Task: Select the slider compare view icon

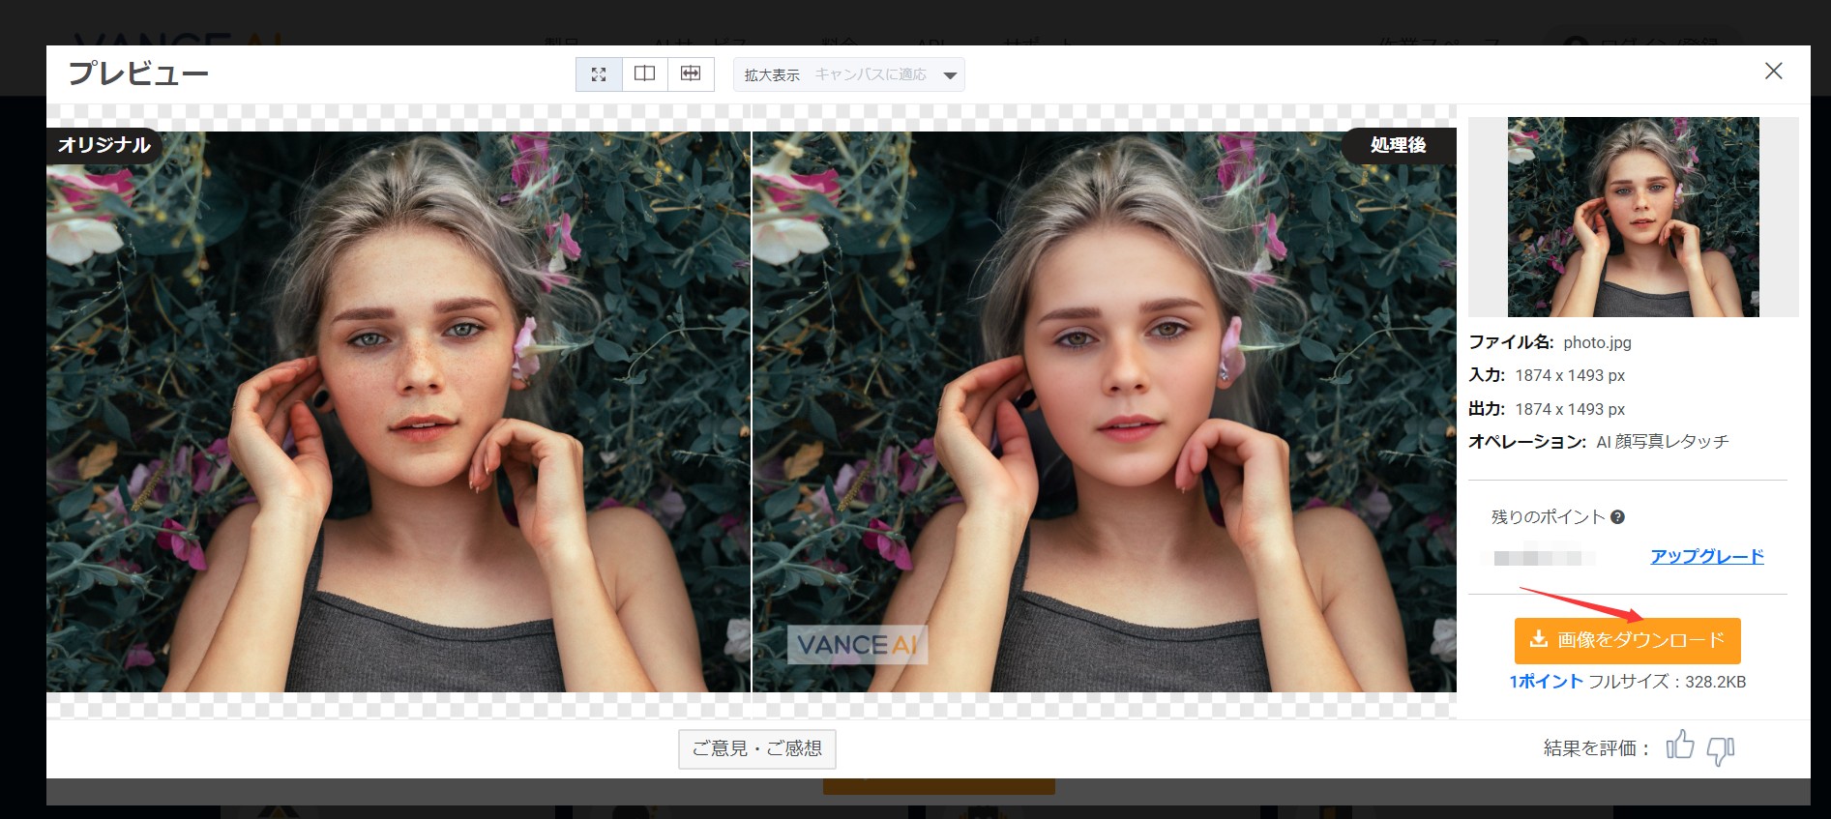Action: coord(691,74)
